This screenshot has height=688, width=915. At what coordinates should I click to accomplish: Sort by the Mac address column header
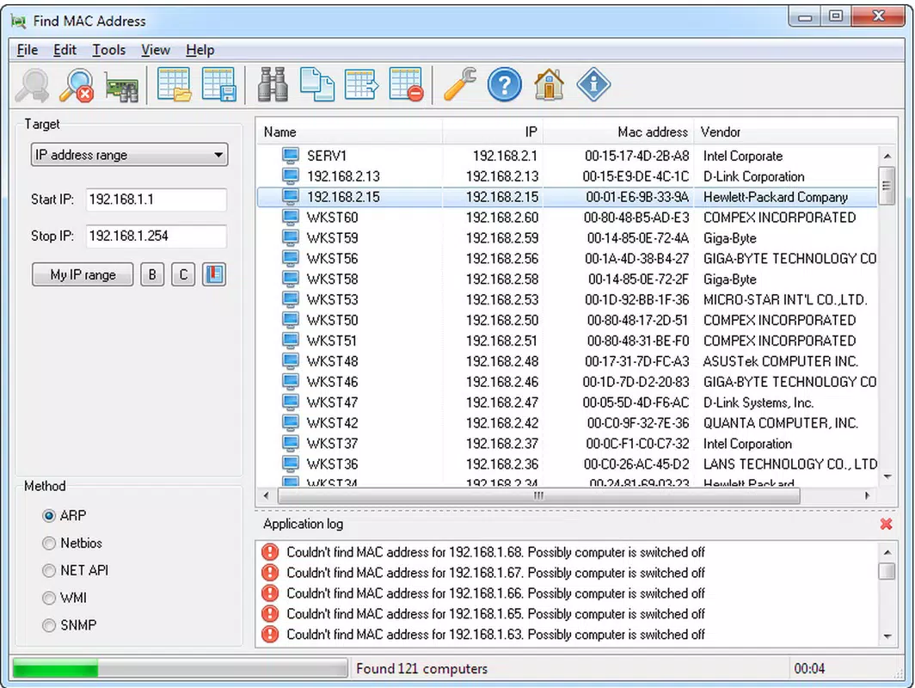click(x=618, y=132)
